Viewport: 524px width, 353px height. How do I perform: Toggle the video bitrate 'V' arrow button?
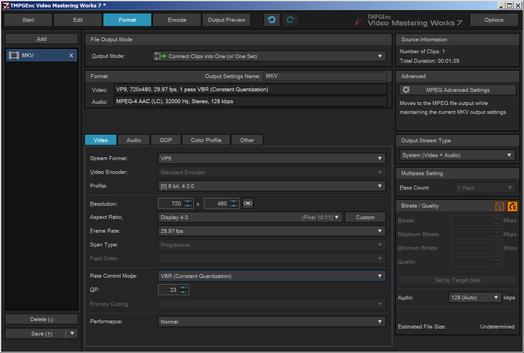[500, 206]
